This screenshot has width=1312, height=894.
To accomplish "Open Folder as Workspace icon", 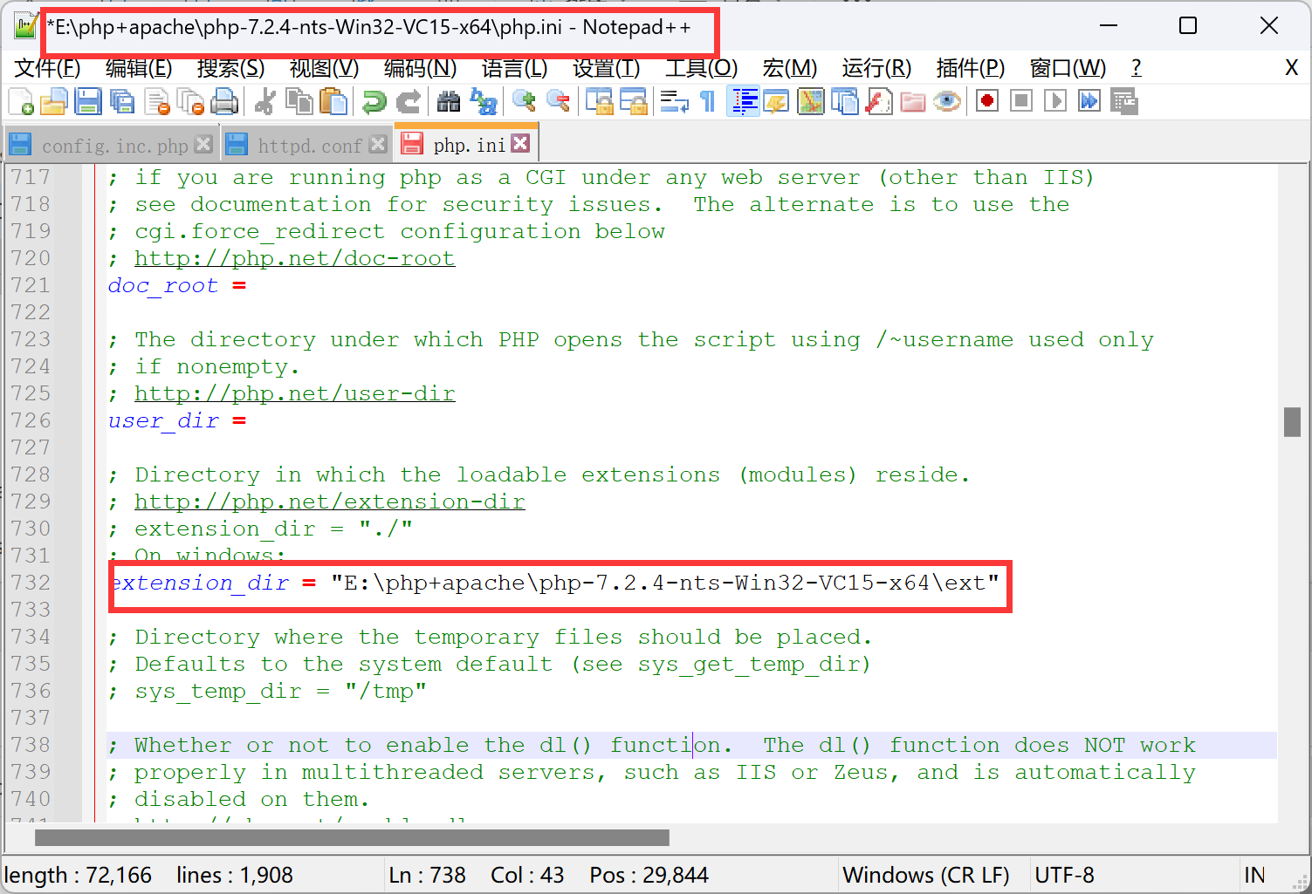I will [913, 102].
